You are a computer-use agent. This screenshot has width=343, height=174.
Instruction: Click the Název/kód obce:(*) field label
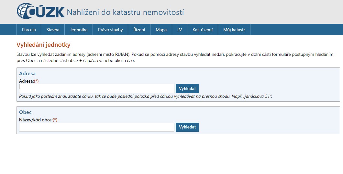pos(38,120)
